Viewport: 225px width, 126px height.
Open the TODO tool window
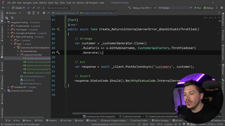[39, 120]
